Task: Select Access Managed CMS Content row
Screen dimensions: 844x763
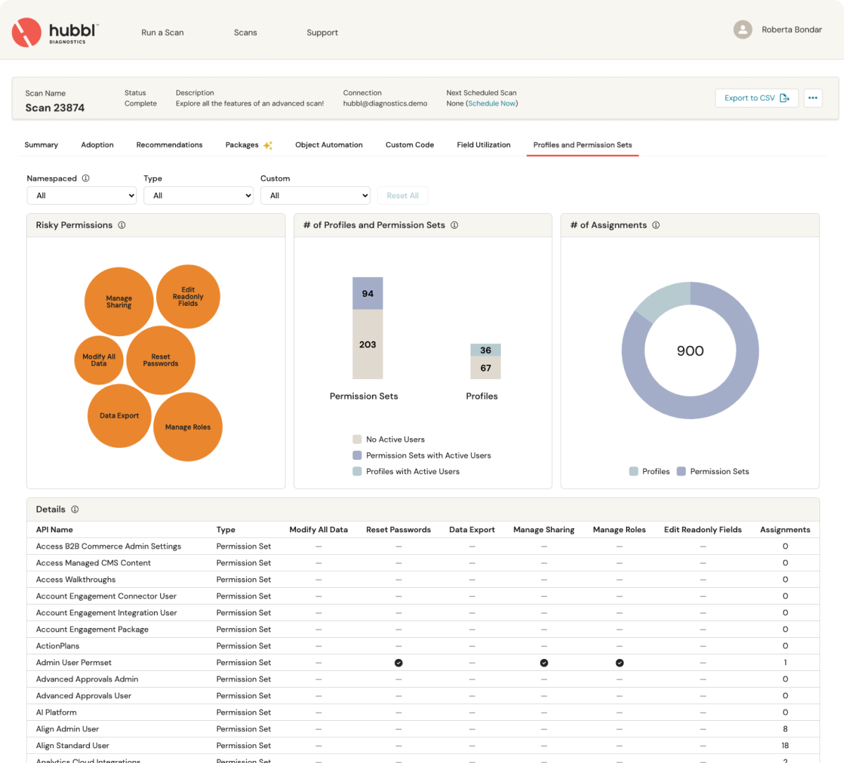Action: (x=423, y=563)
